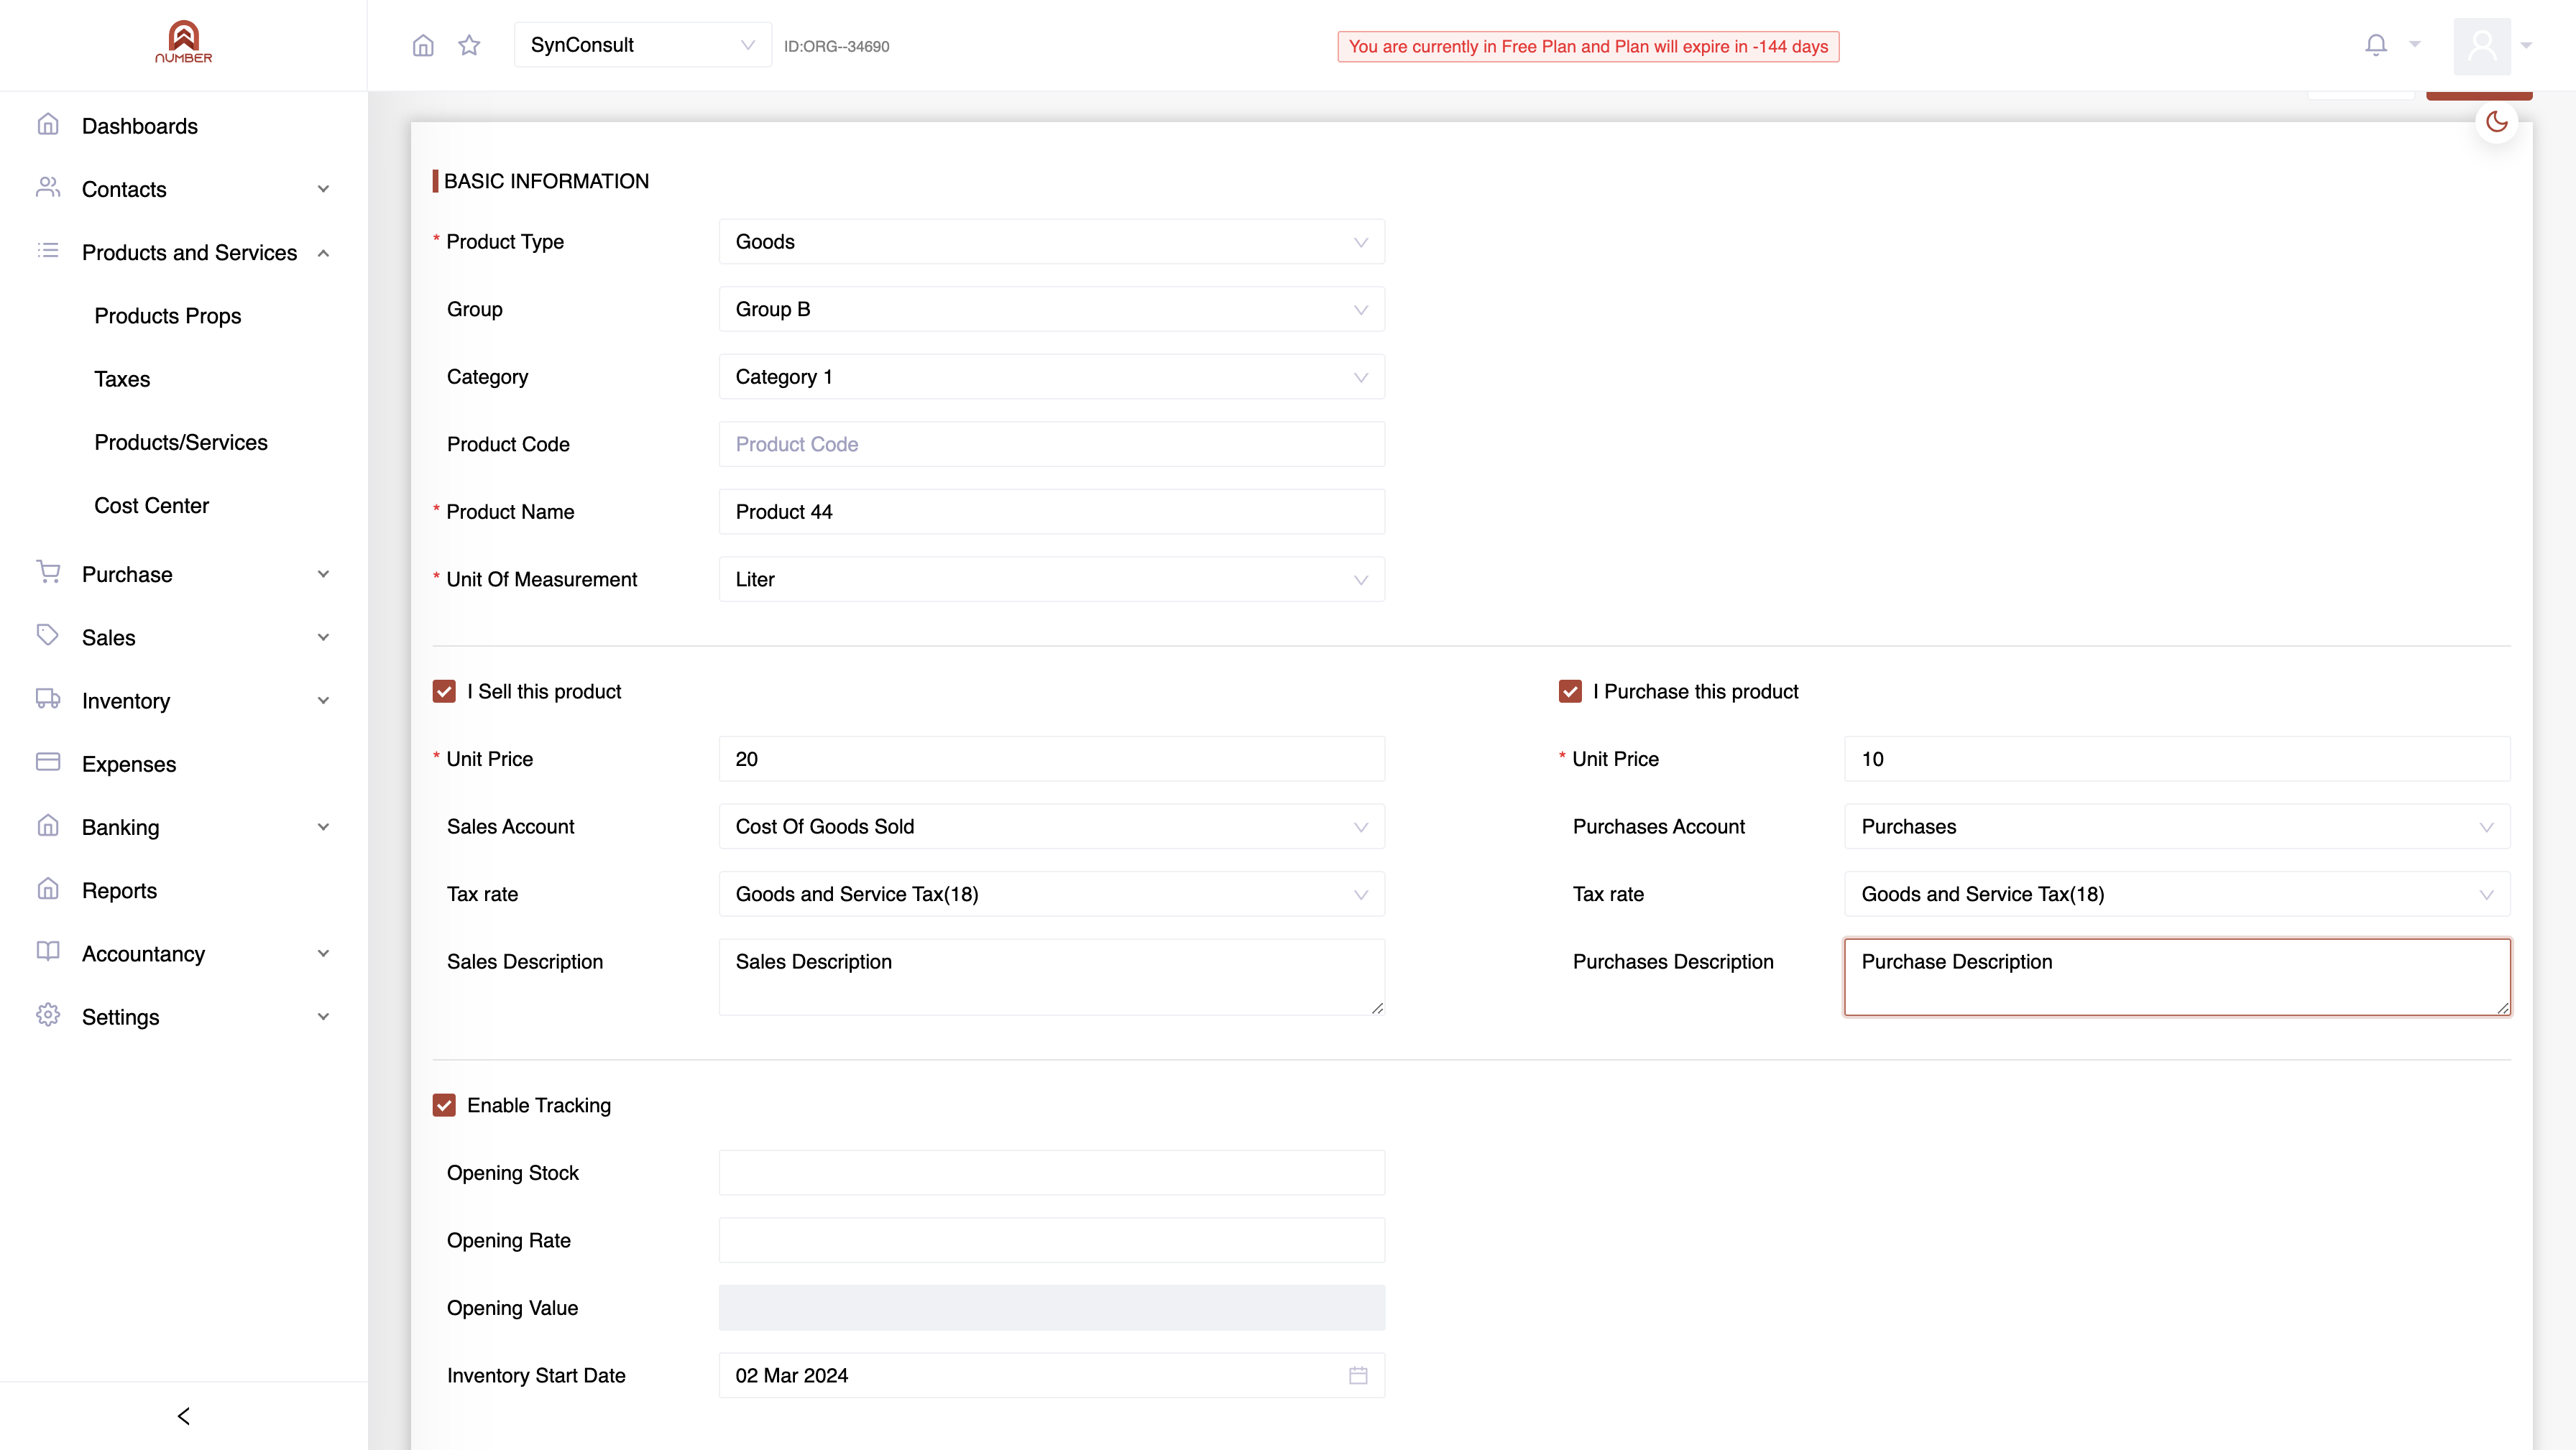The width and height of the screenshot is (2576, 1450).
Task: Click the favorite star icon
Action: coord(469,45)
